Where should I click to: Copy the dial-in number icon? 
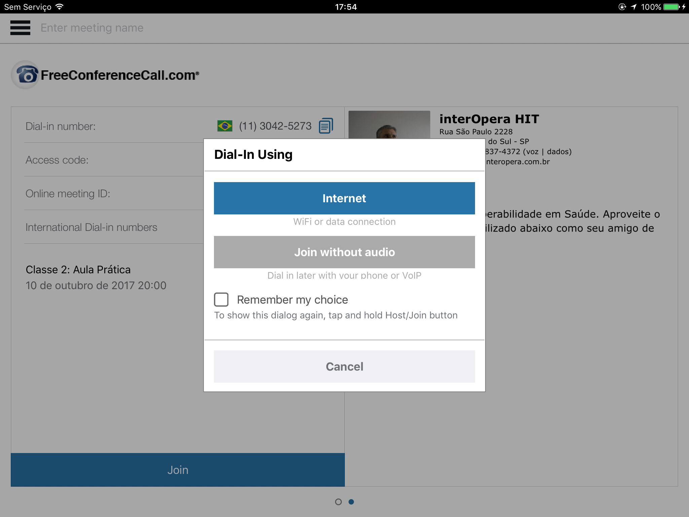coord(326,126)
